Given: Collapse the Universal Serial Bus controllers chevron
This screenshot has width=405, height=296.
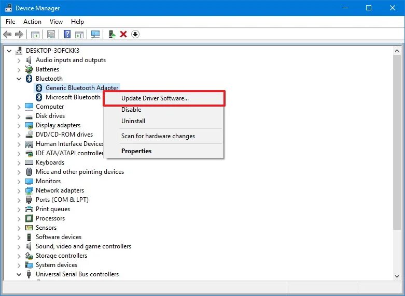Looking at the screenshot, I should (x=19, y=274).
